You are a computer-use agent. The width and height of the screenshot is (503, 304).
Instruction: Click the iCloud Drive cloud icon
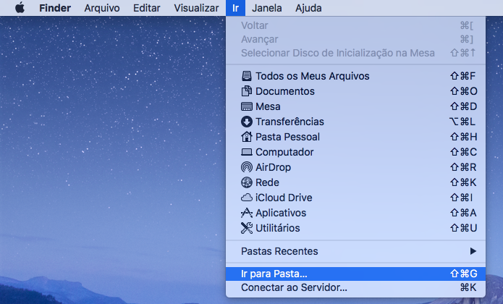[246, 198]
